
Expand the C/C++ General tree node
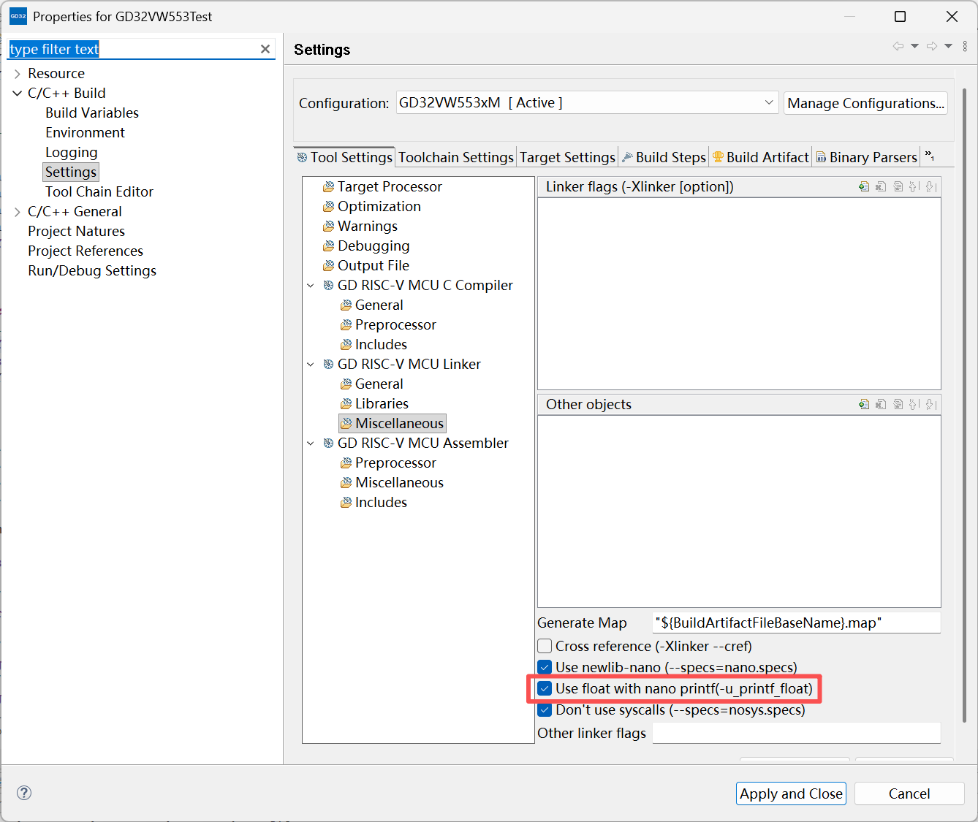(x=18, y=212)
